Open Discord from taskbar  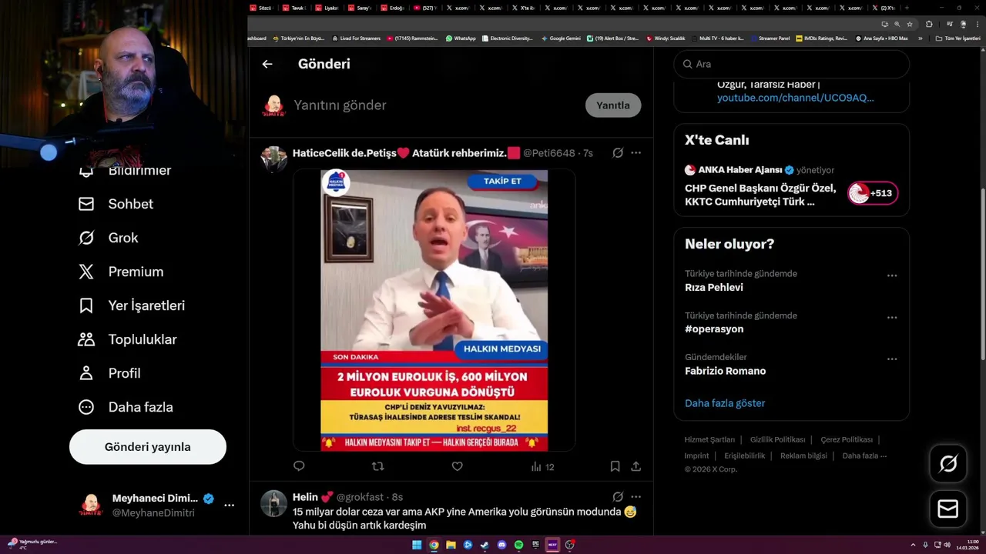click(x=501, y=545)
